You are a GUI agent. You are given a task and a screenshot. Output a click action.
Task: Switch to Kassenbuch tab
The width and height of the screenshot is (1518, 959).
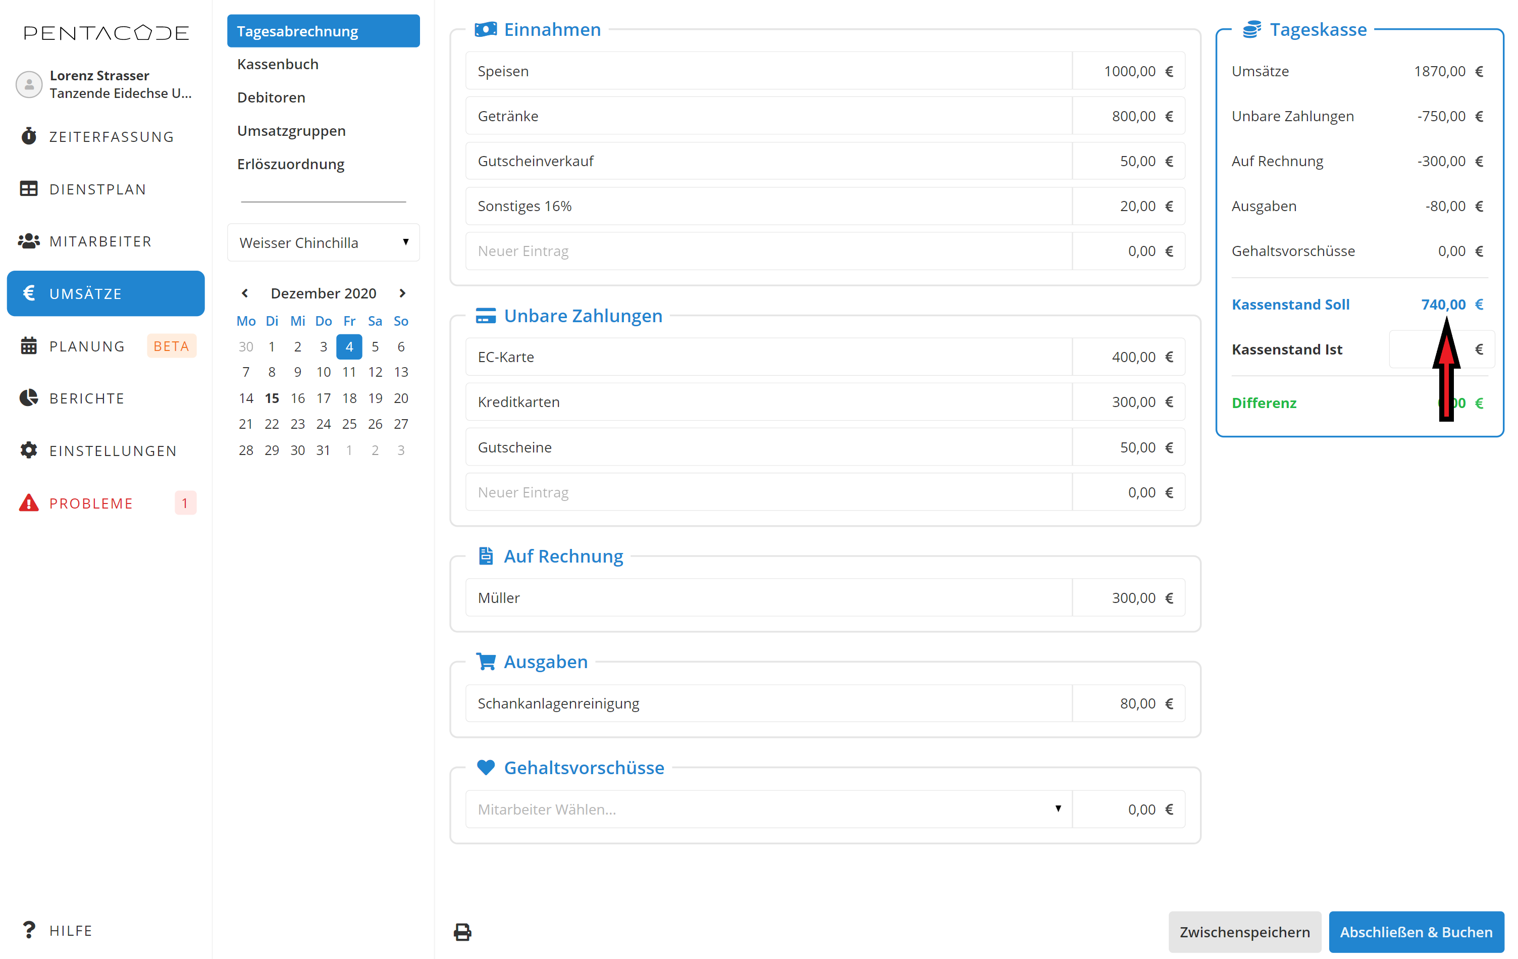pos(277,64)
